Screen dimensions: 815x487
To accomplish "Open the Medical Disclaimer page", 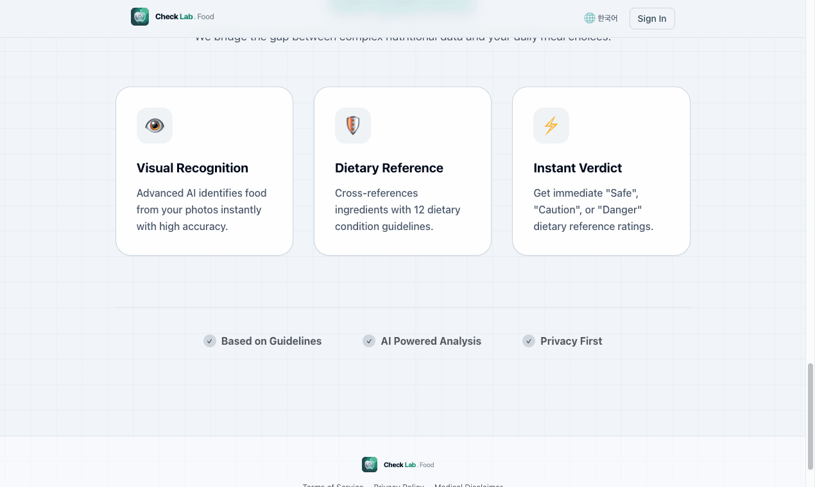I will click(x=468, y=485).
